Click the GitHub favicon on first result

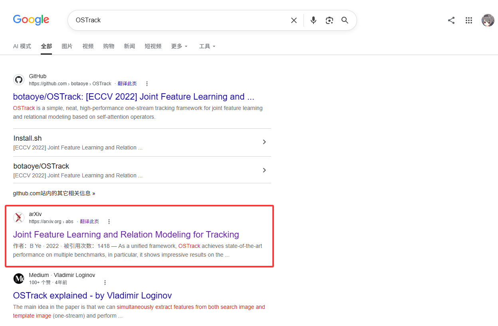pos(19,80)
